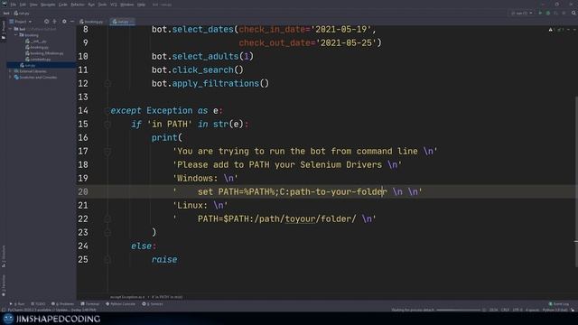Open the Run tool window at bottom
Viewport: 578px width, 325px height.
(x=17, y=304)
